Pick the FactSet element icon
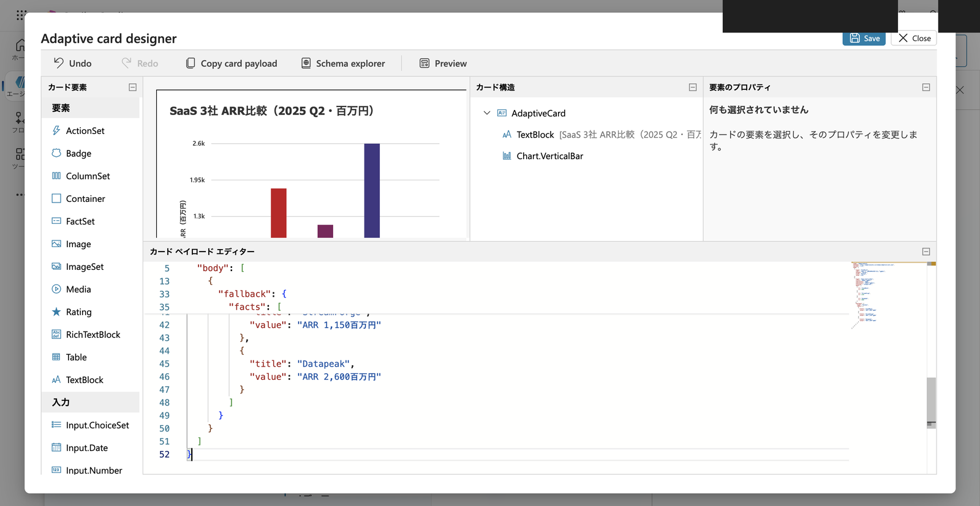 (x=56, y=221)
